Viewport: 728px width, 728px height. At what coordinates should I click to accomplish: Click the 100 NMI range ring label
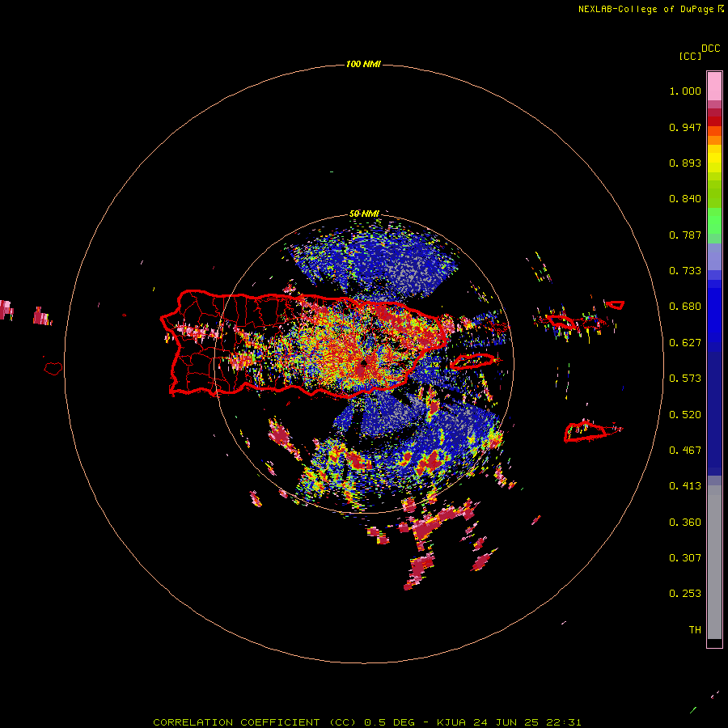click(x=363, y=64)
